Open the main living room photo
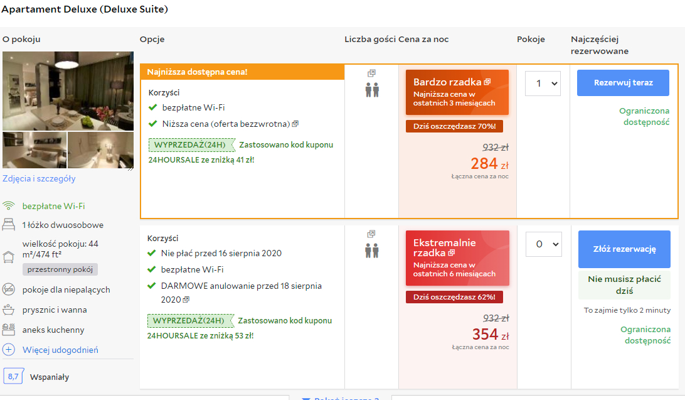Image resolution: width=685 pixels, height=400 pixels. point(68,91)
